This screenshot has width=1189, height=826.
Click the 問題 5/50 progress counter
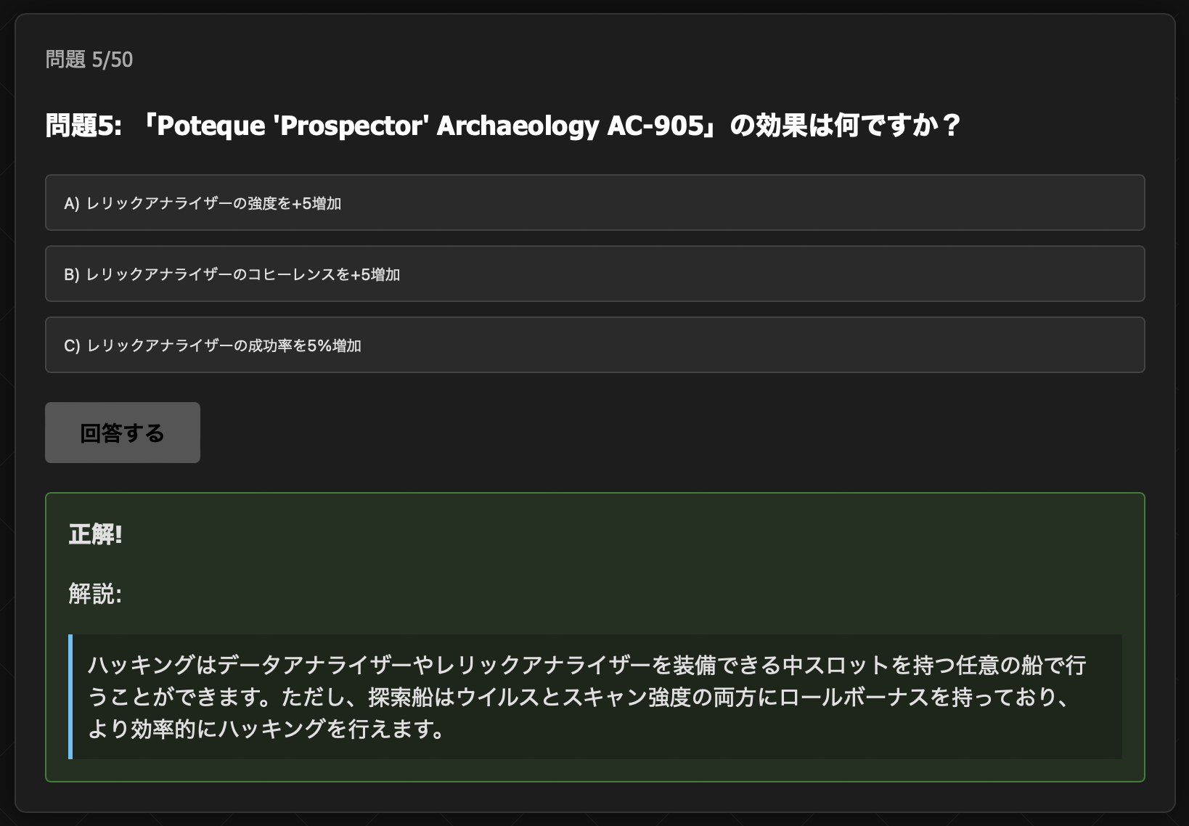pyautogui.click(x=89, y=60)
